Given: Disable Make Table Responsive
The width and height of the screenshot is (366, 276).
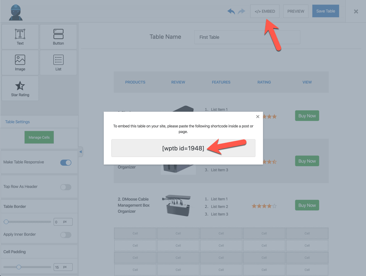Looking at the screenshot, I should coord(66,163).
